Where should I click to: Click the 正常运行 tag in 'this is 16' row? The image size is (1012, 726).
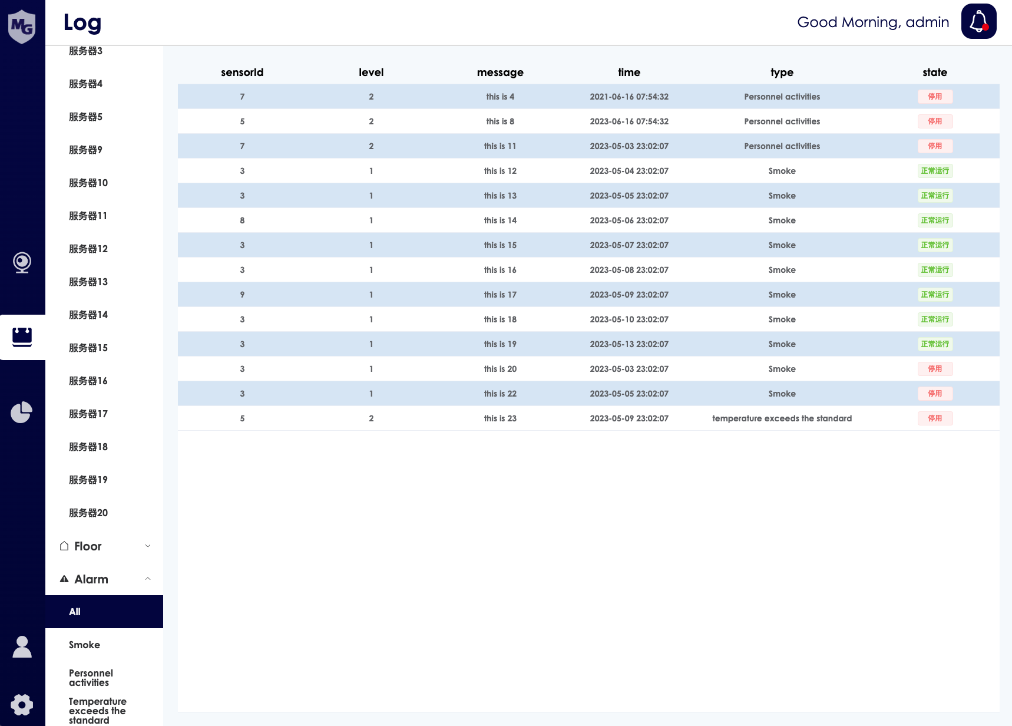(x=935, y=270)
